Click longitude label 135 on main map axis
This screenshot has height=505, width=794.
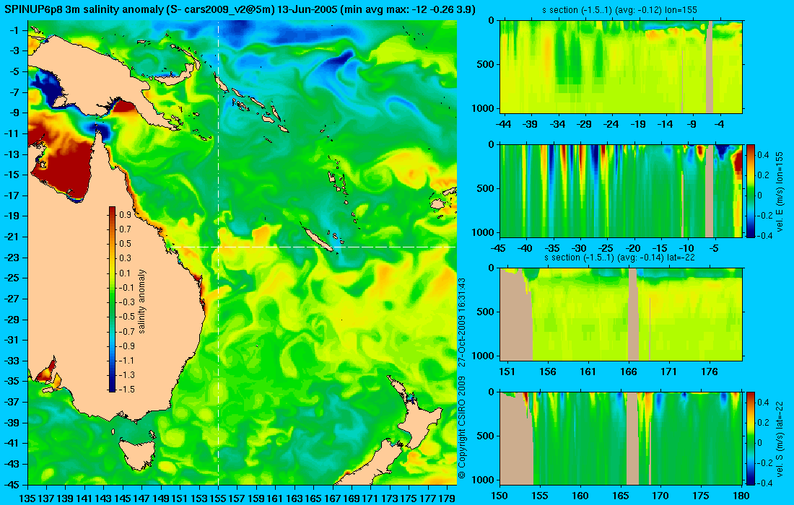(27, 499)
